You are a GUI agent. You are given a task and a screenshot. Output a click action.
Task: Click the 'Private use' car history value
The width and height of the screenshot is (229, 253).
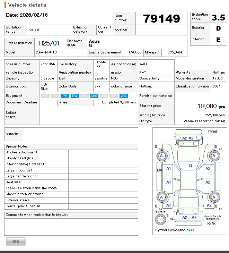(100, 64)
